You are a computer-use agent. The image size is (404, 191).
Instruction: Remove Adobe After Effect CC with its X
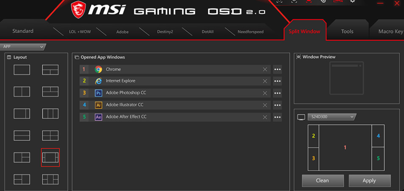pyautogui.click(x=265, y=117)
